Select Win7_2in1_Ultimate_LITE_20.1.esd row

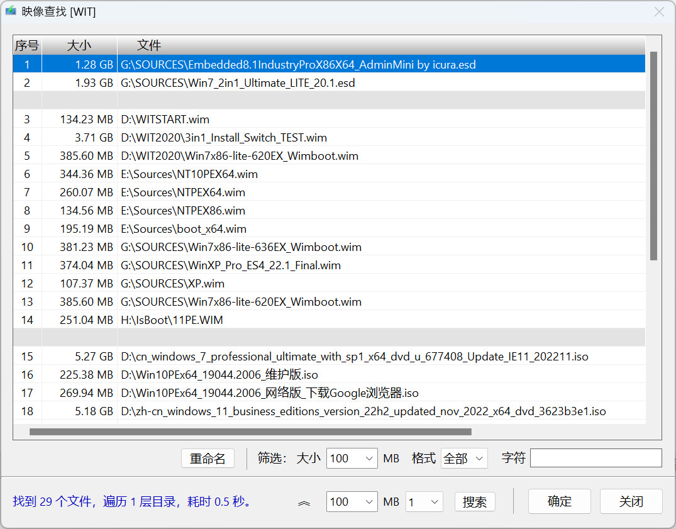point(329,83)
